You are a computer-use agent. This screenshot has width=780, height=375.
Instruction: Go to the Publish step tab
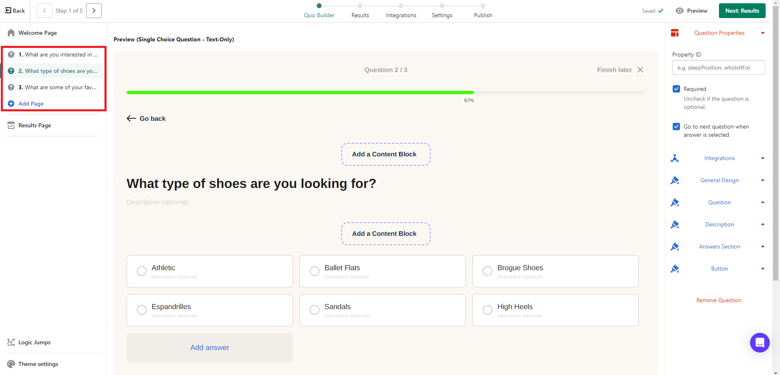coord(483,15)
